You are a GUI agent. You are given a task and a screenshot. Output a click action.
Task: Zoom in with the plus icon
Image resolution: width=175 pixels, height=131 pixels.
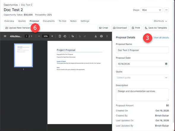coord(52,36)
